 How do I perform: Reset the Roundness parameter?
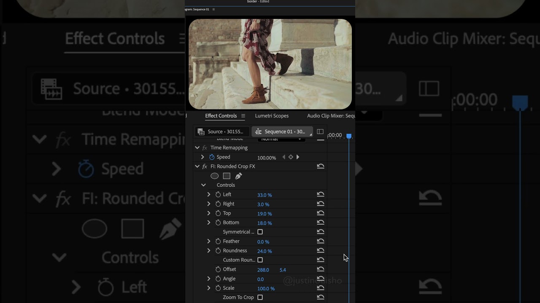(321, 250)
